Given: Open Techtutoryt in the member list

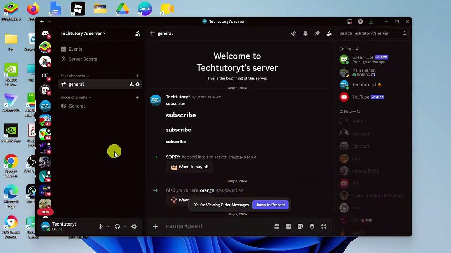Looking at the screenshot, I should (373, 85).
